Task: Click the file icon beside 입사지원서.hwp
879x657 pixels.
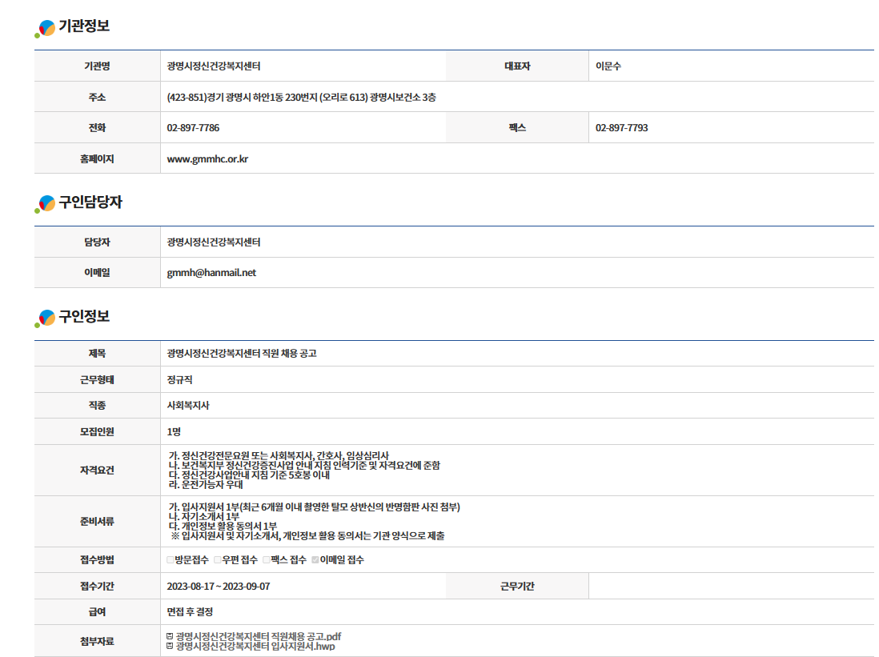Action: click(x=169, y=646)
